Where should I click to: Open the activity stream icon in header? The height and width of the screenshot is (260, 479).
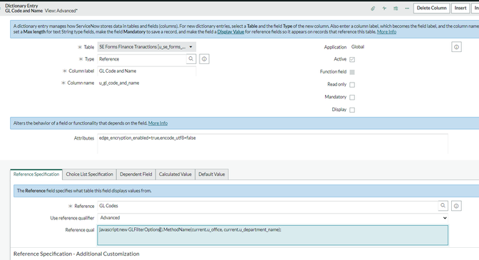pyautogui.click(x=384, y=9)
